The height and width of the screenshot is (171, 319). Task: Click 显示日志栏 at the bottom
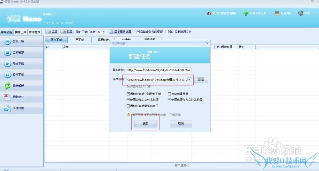(x=182, y=166)
